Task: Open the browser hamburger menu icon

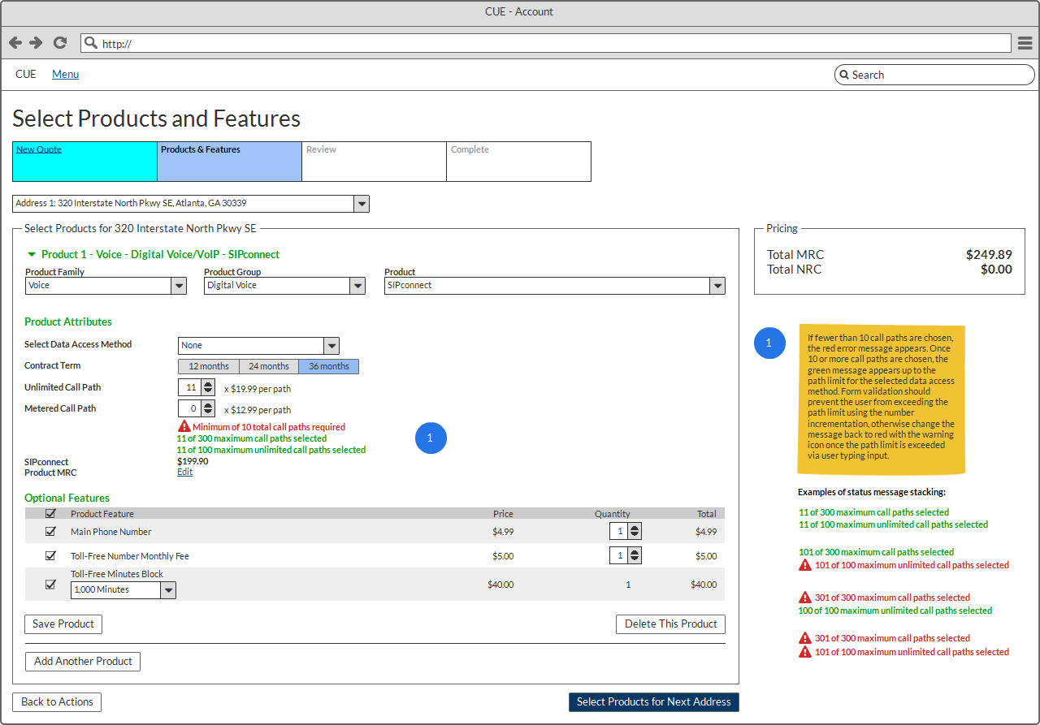Action: (1025, 43)
